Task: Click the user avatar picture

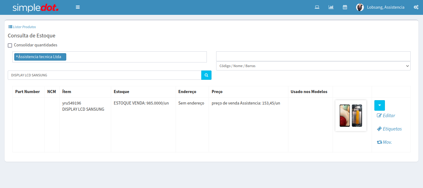Action: (360, 7)
